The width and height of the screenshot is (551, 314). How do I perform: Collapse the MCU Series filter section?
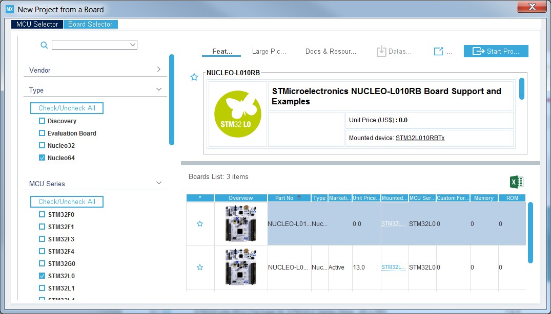click(159, 183)
